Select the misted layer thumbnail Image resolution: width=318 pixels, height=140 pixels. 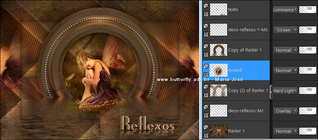(218, 70)
